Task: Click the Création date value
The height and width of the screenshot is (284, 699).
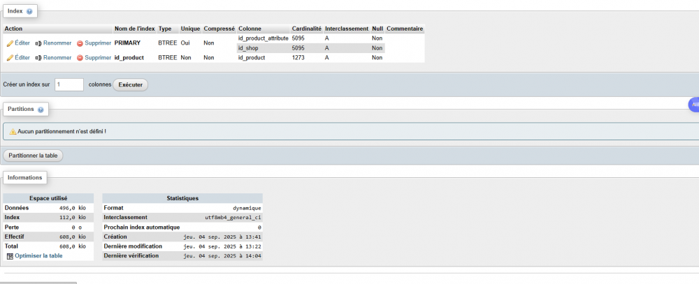Action: [222, 237]
